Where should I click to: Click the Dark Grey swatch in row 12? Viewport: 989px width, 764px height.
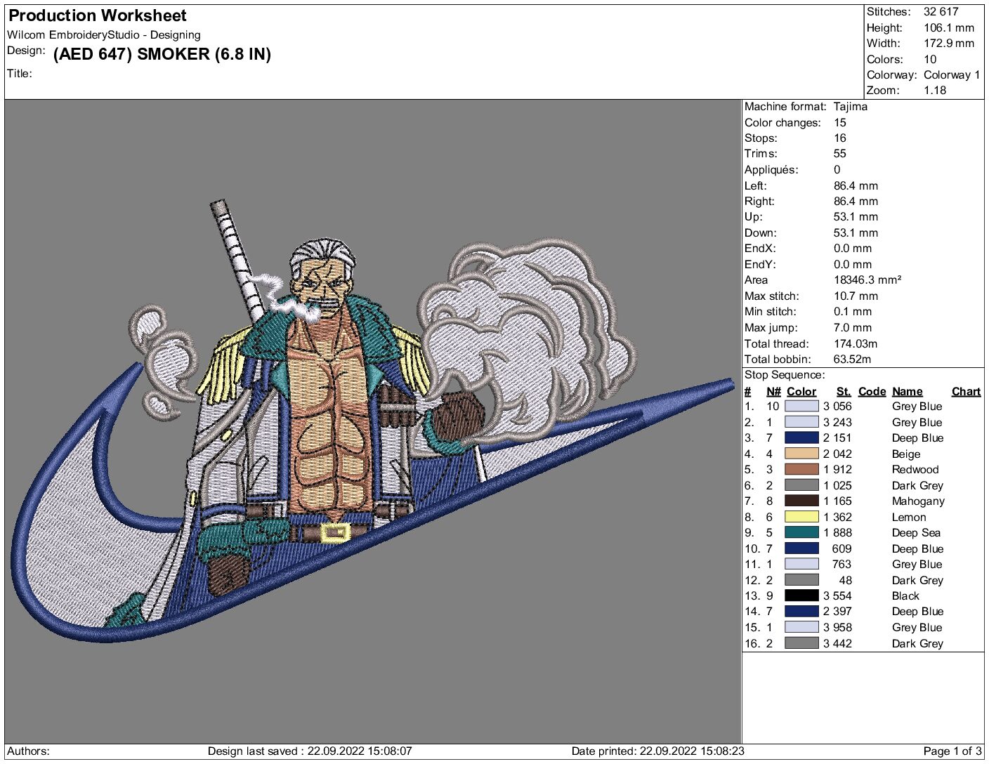(x=801, y=580)
